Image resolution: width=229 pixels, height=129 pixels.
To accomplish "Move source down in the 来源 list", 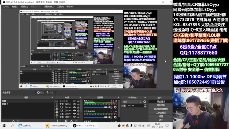I will click(x=76, y=121).
